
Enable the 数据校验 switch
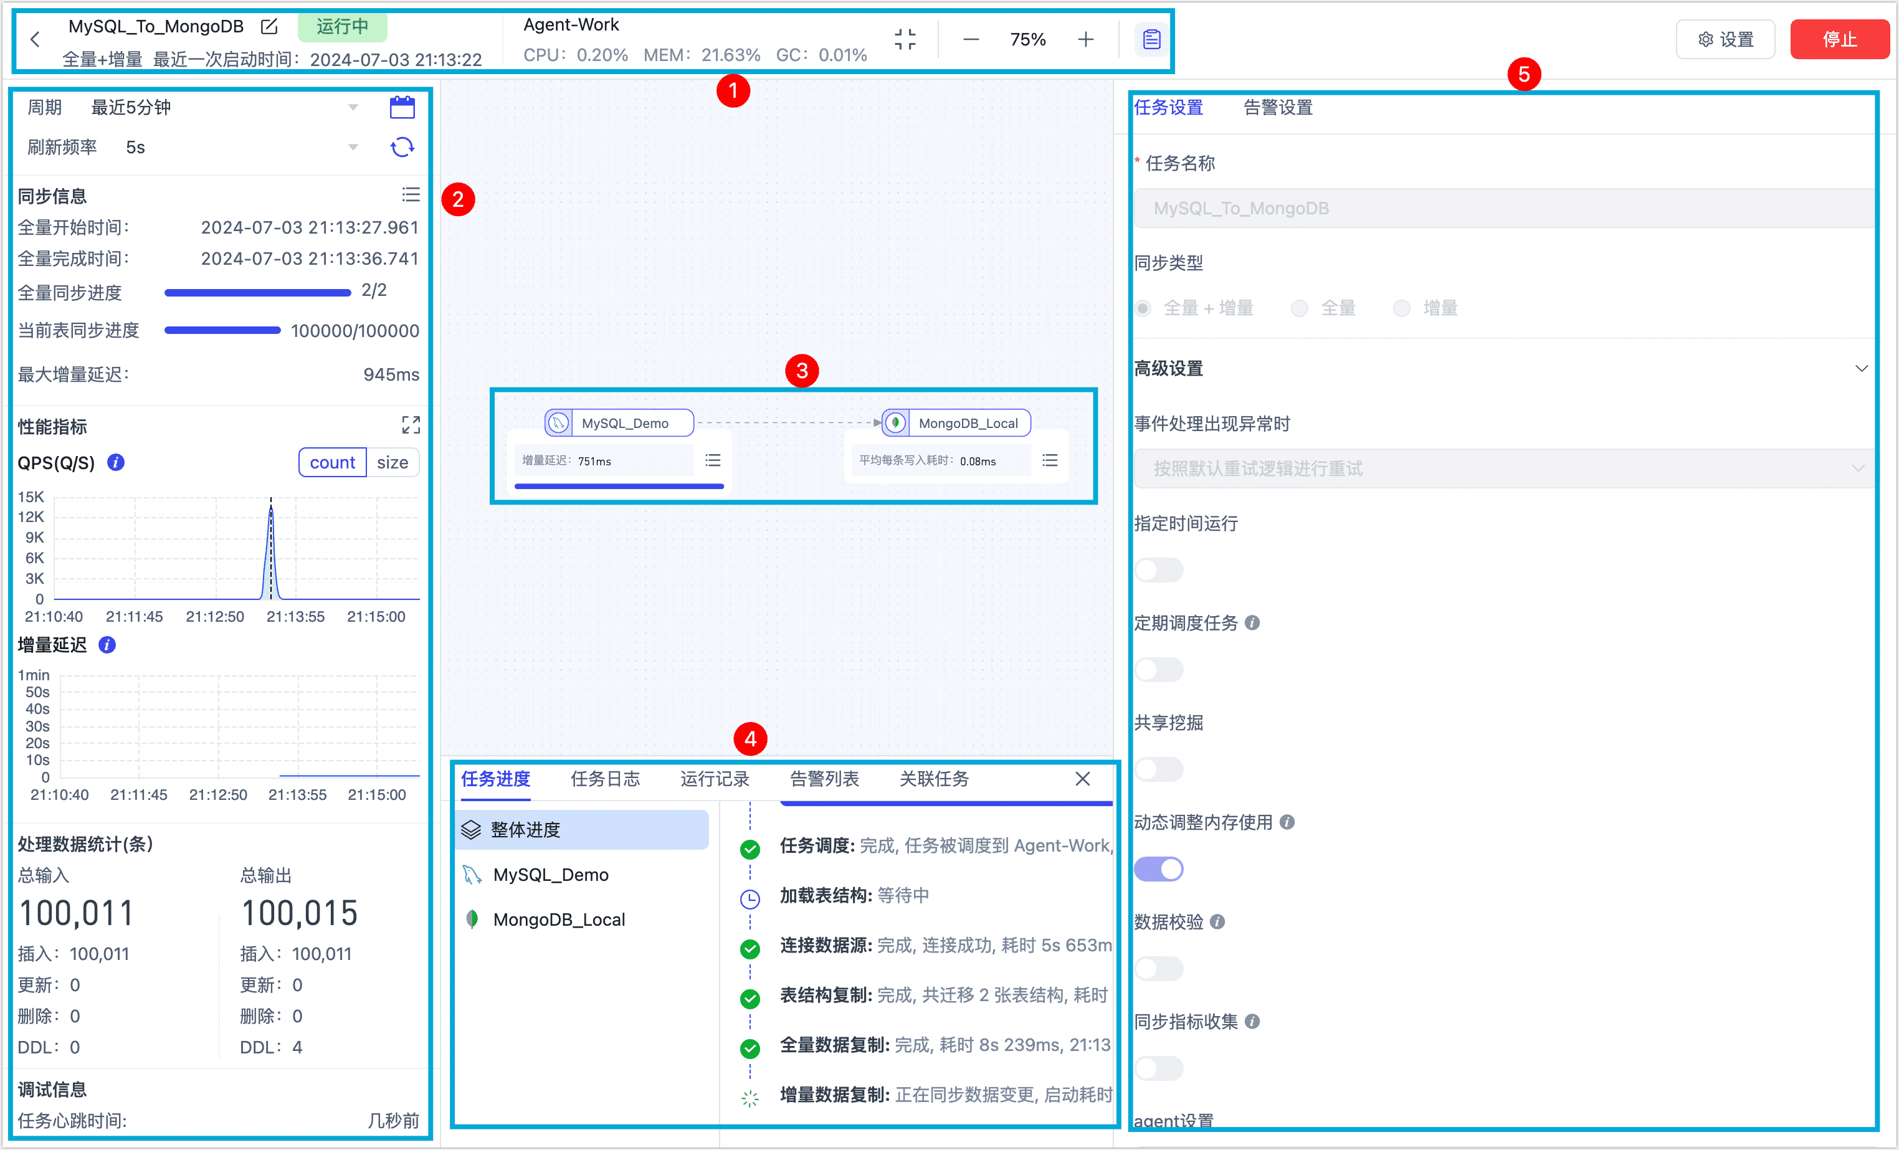point(1158,969)
